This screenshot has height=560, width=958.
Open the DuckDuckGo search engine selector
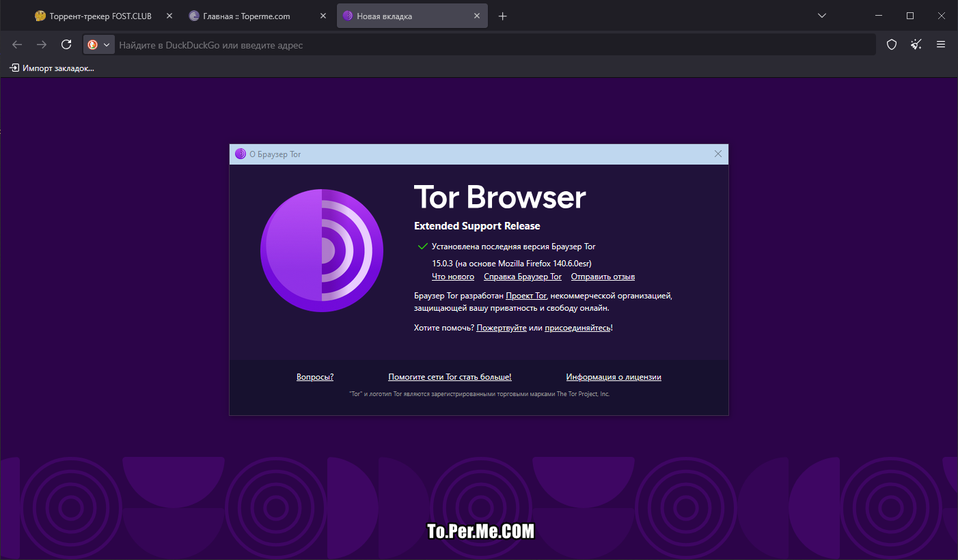click(98, 44)
